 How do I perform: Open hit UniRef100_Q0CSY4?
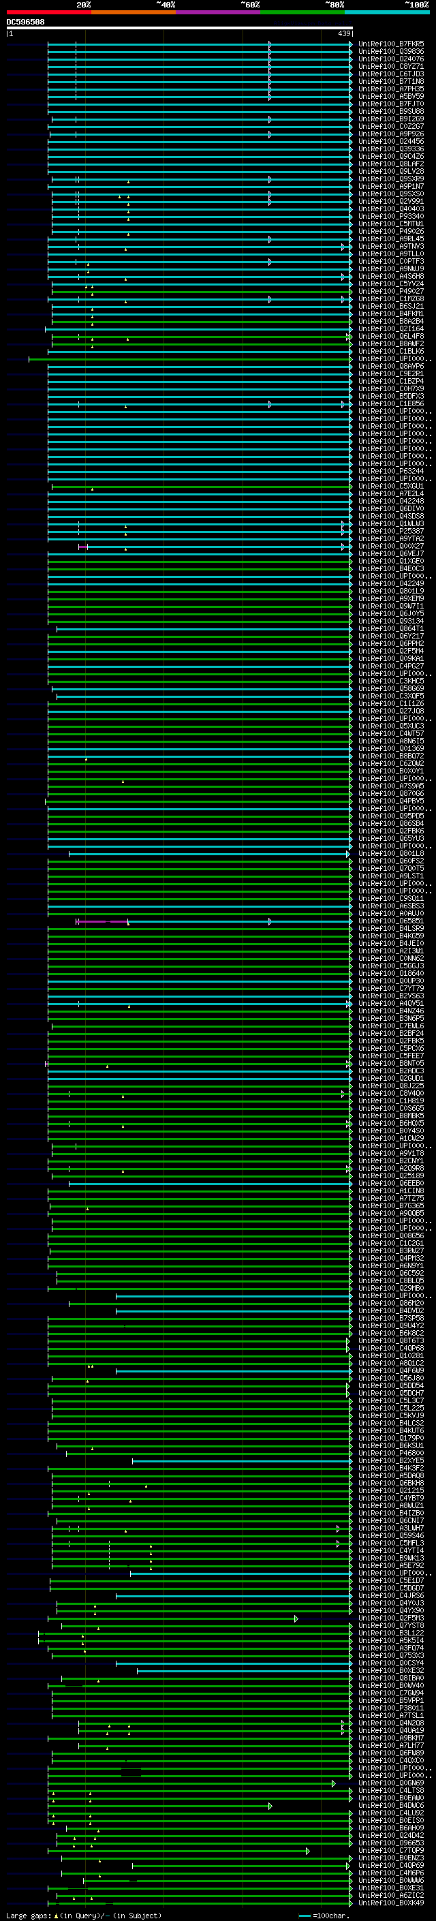click(x=391, y=1663)
